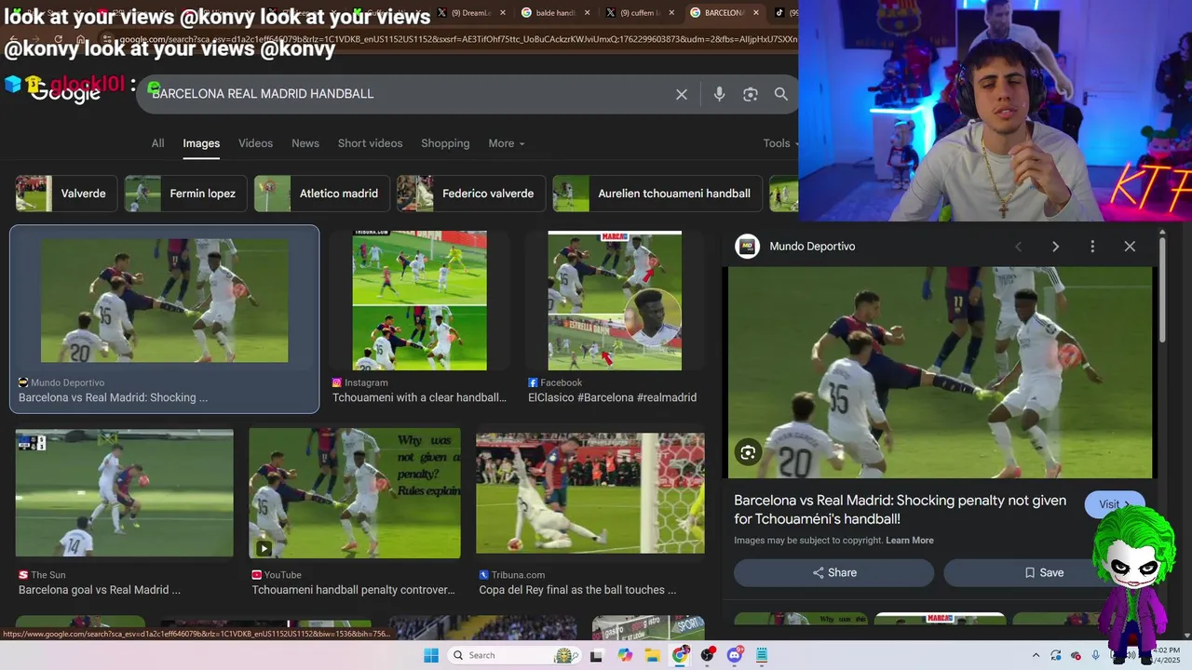Click the Save button in preview
The height and width of the screenshot is (670, 1192).
pos(1043,572)
